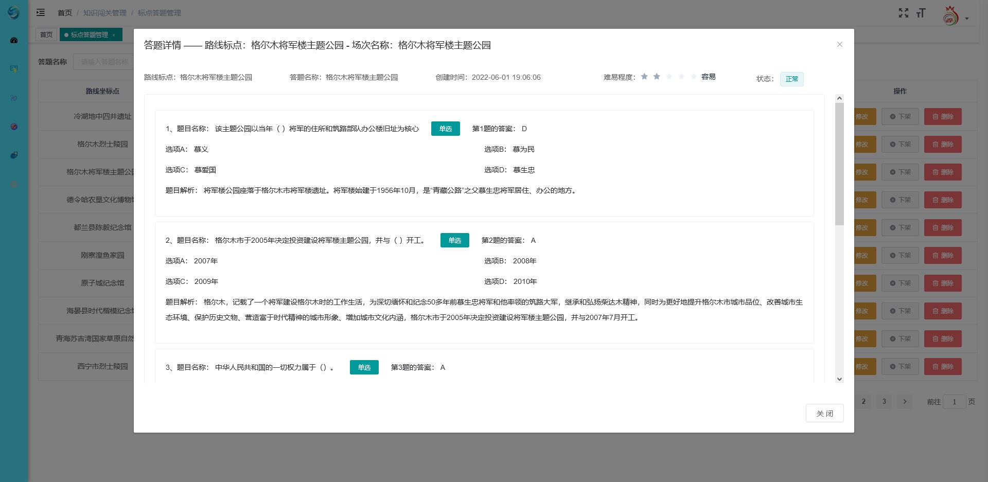Toggle fullscreen mode icon in header

click(x=904, y=13)
